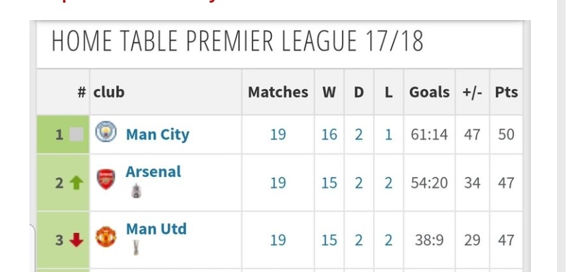The height and width of the screenshot is (272, 575).
Task: Click Arsenal's 2 draws value
Action: coord(359,182)
